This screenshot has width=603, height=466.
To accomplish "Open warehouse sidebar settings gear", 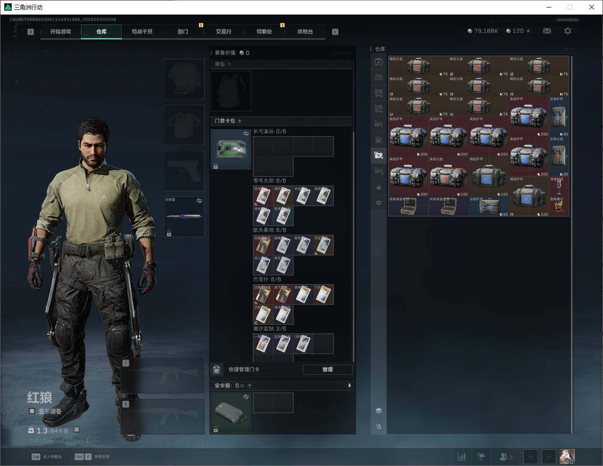I will 379,203.
